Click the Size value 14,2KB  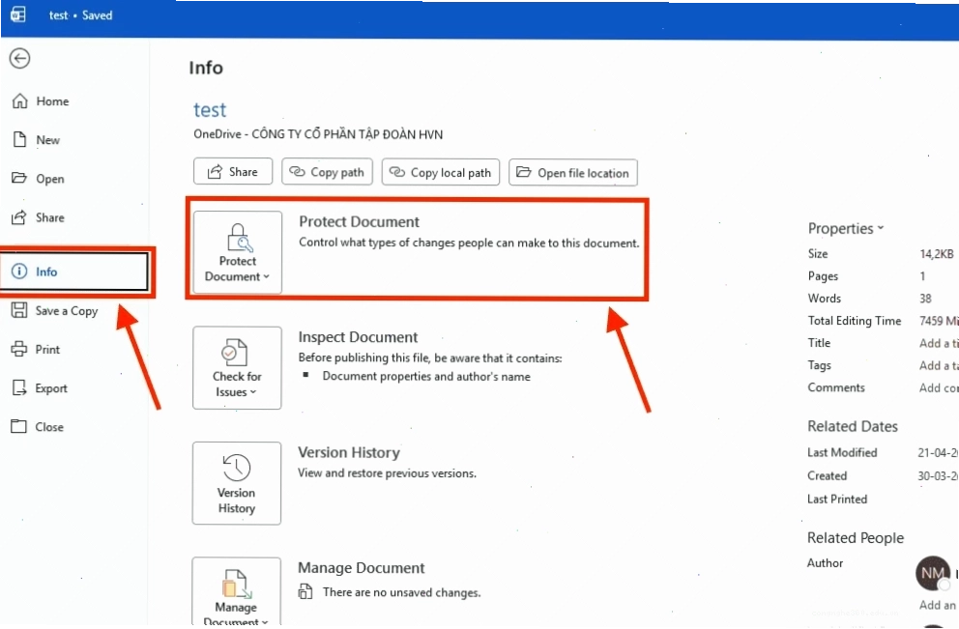tap(937, 254)
